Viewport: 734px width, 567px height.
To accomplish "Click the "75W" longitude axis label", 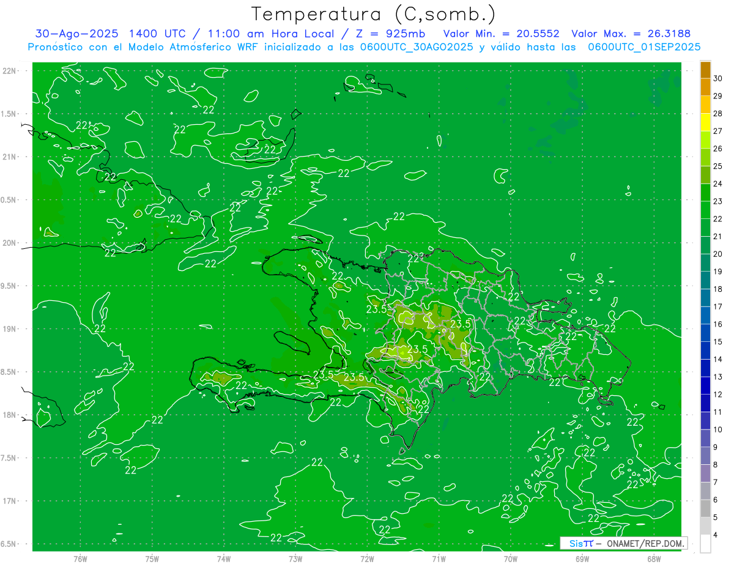I will [152, 559].
